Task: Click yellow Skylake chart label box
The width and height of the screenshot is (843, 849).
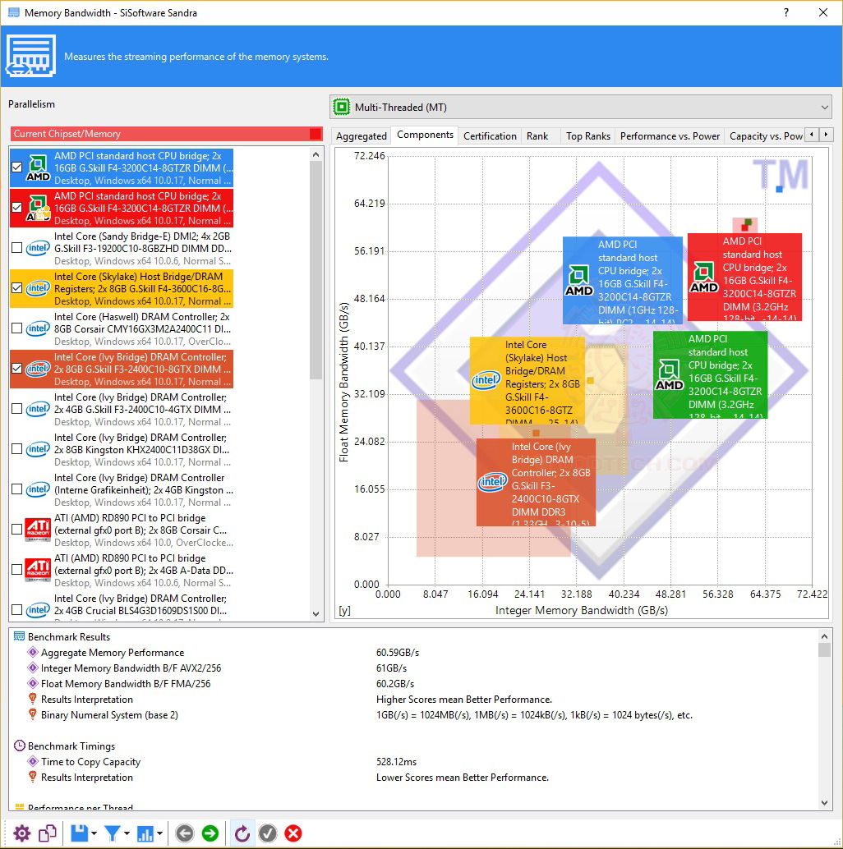Action: [x=527, y=380]
